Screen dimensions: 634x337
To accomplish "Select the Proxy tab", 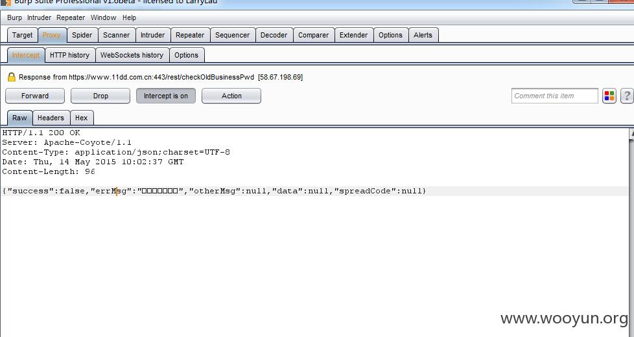I will [x=52, y=35].
